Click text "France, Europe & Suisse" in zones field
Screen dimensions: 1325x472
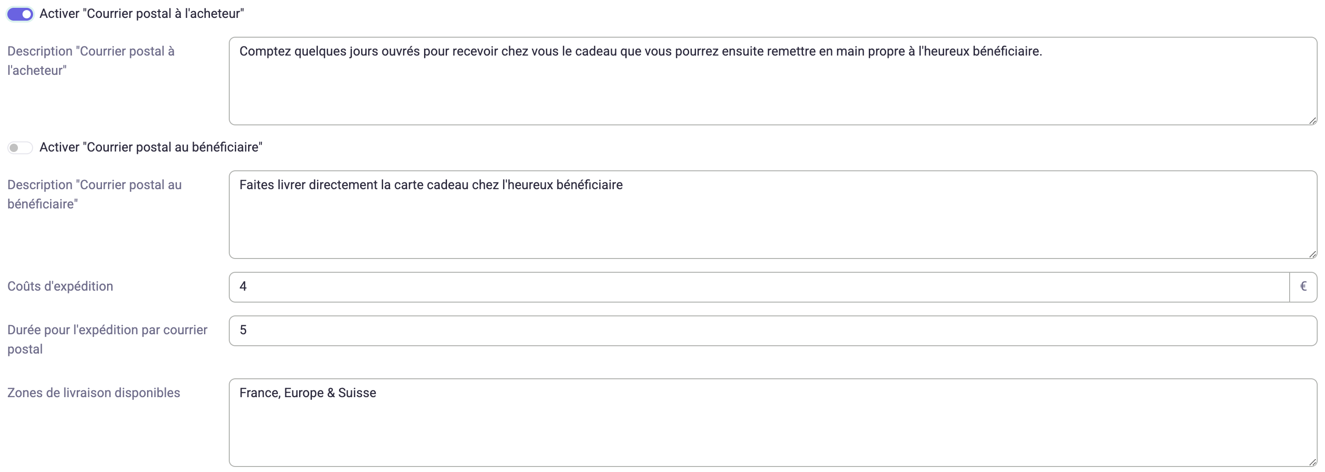(308, 393)
